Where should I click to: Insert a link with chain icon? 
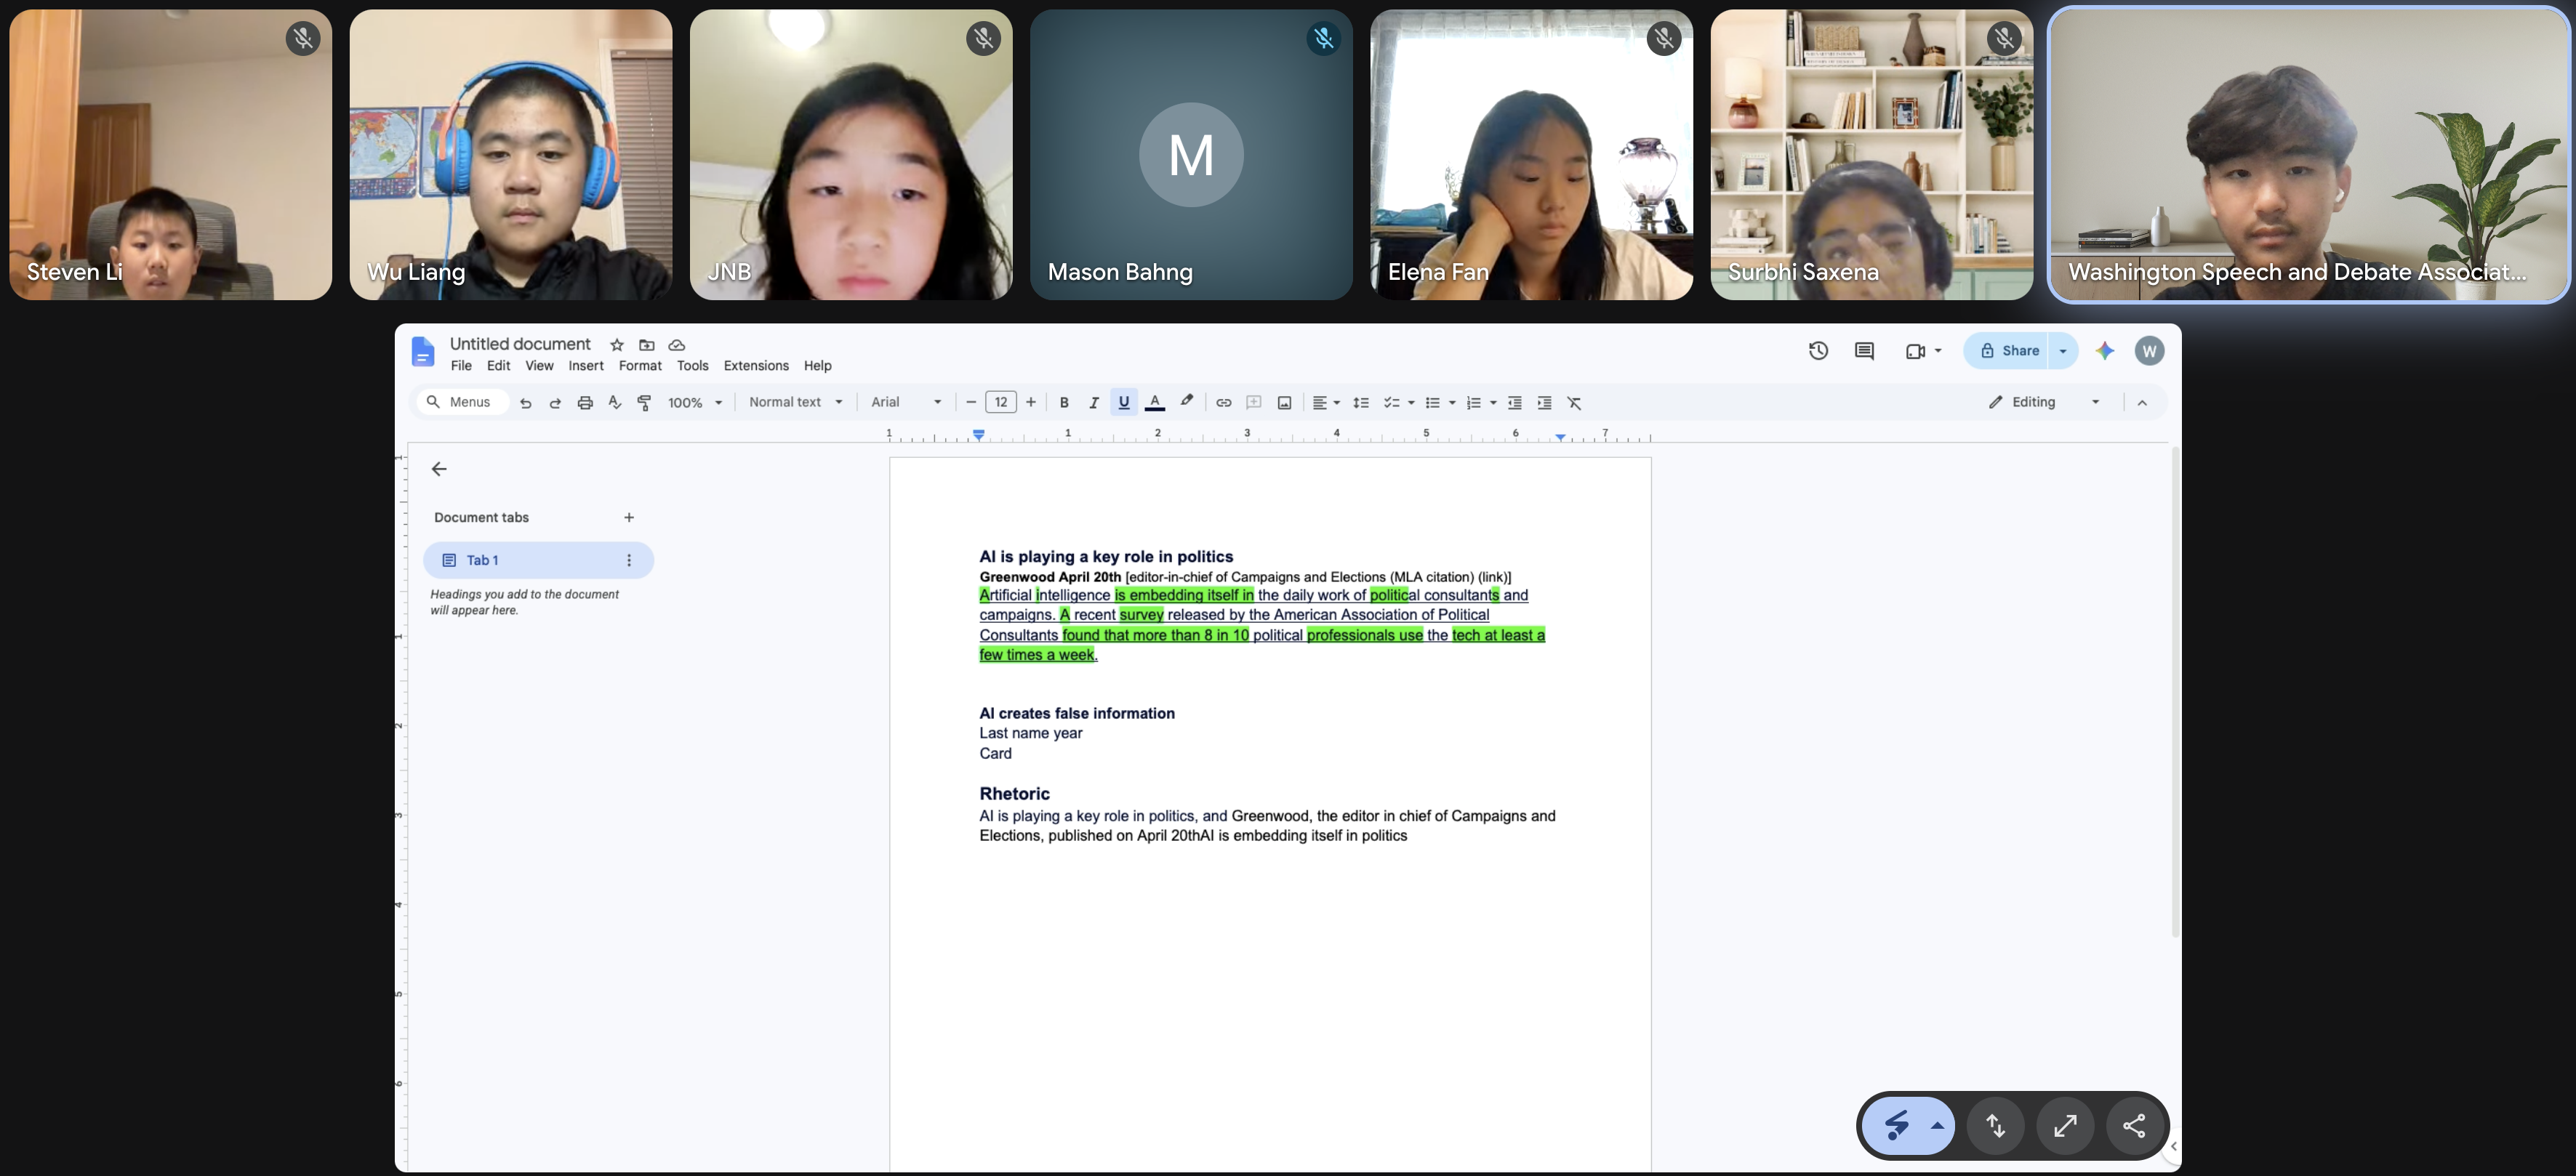point(1224,403)
